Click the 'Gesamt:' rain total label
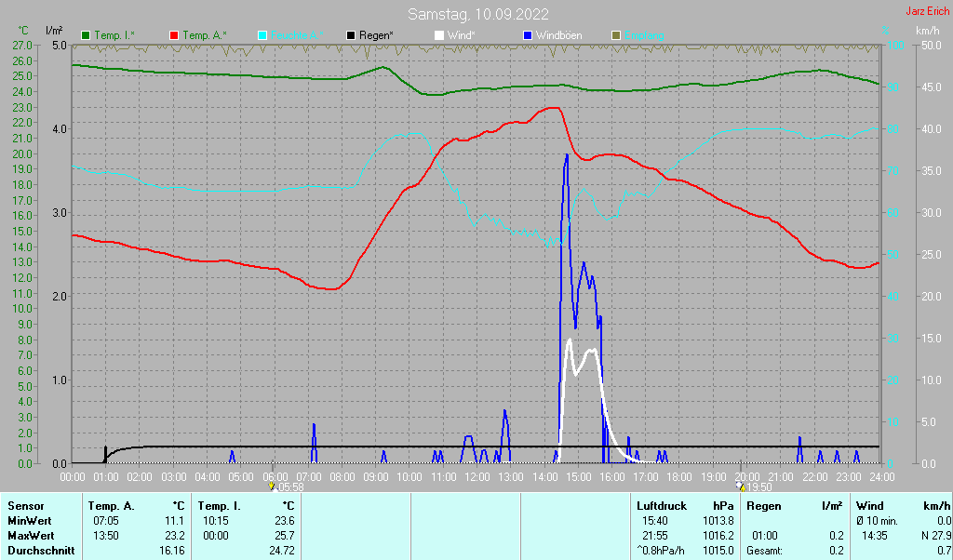This screenshot has height=560, width=953. pyautogui.click(x=765, y=551)
